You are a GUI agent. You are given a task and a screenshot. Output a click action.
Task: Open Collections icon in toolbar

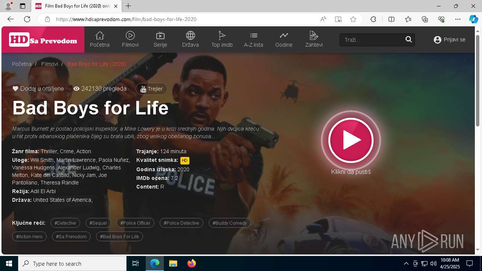425,19
